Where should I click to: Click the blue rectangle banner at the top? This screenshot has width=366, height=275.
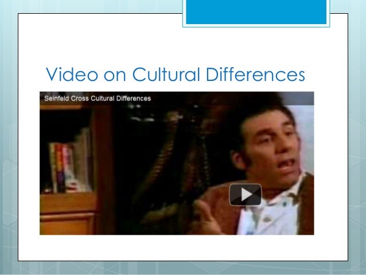pyautogui.click(x=256, y=11)
